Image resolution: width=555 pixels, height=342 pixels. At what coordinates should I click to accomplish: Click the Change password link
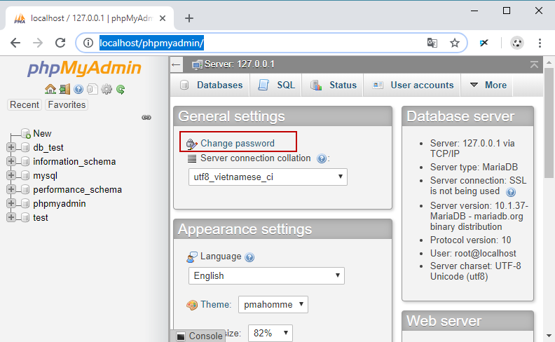click(238, 144)
